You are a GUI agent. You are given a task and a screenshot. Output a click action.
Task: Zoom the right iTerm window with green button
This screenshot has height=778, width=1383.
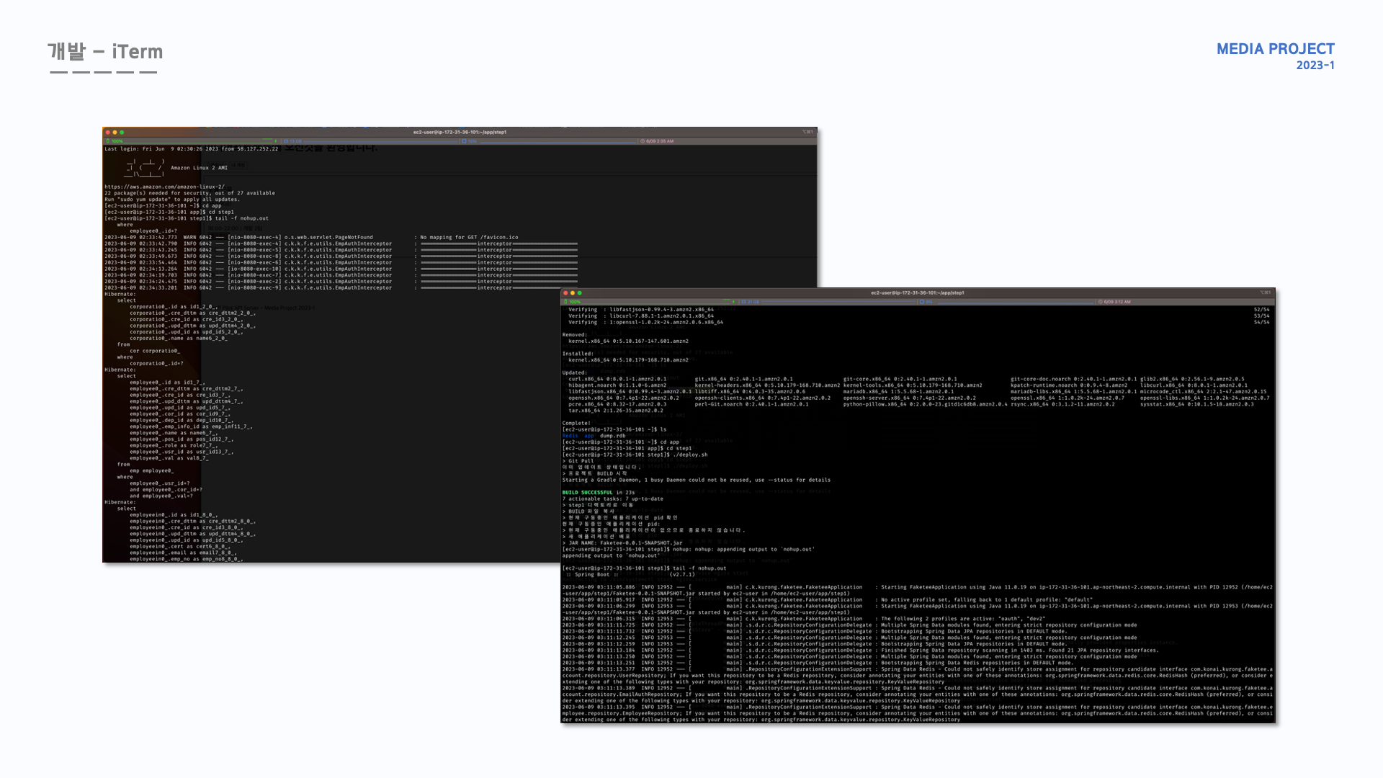[580, 293]
